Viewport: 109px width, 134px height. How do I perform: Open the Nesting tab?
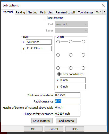pyautogui.click(x=32, y=12)
